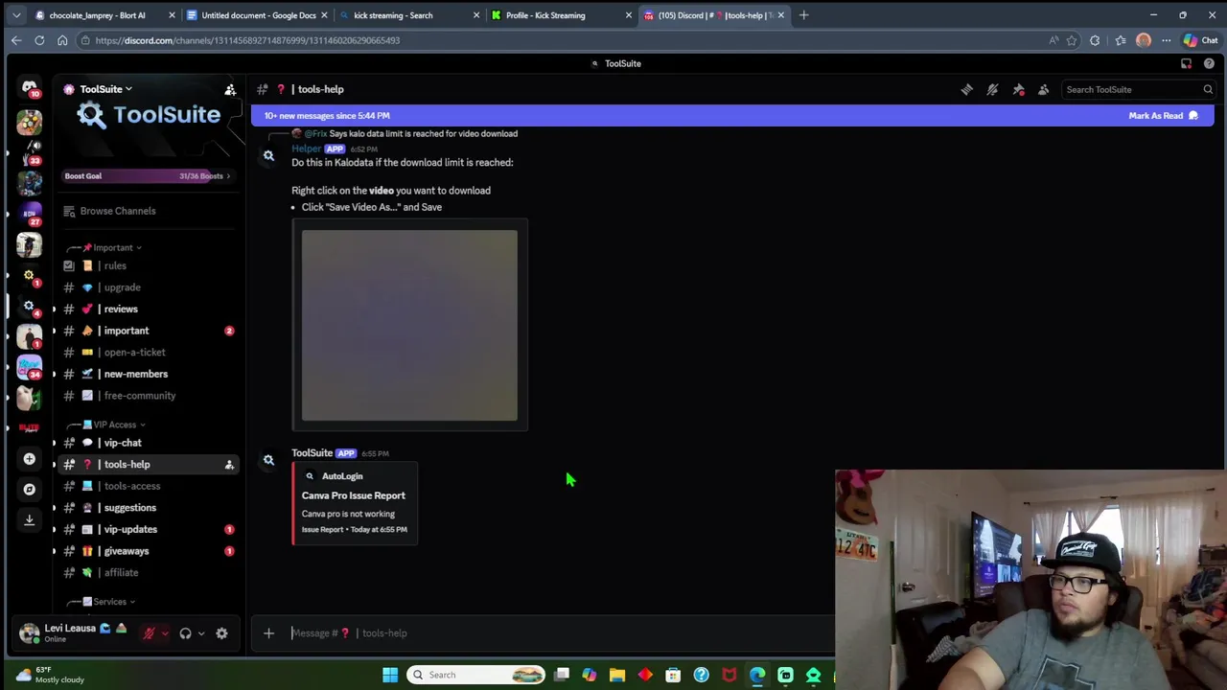Open the Copilot Chat button in browser
This screenshot has height=690, width=1227.
[x=1200, y=40]
